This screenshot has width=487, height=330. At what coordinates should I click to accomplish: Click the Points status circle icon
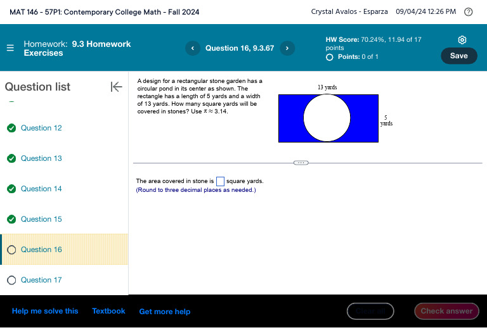point(330,57)
